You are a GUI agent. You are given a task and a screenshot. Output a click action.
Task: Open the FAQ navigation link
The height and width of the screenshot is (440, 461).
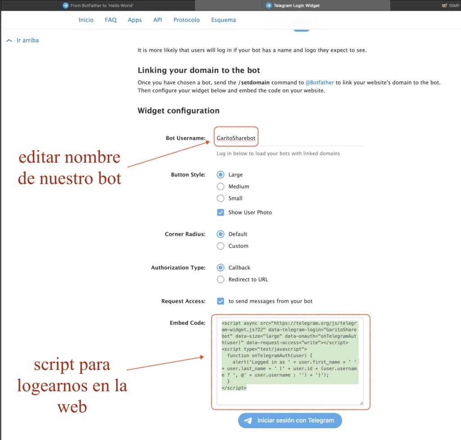111,20
